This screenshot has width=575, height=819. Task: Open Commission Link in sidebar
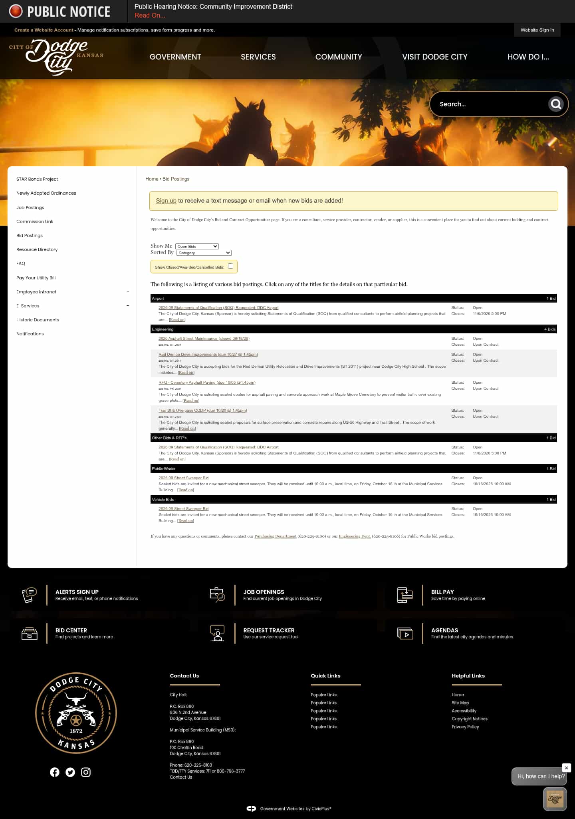35,221
